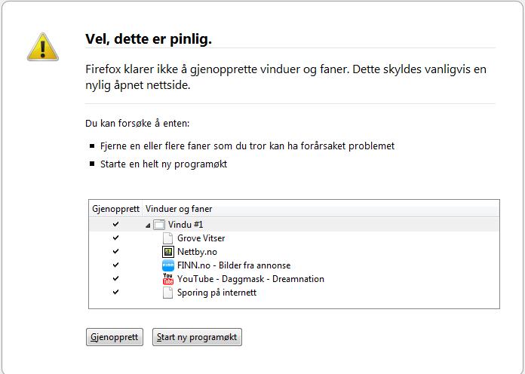Uncheck restore for Sporing på internett
525x374 pixels.
coord(116,292)
